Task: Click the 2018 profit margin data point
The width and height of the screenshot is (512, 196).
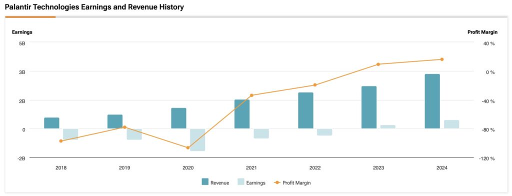Action: pos(61,141)
